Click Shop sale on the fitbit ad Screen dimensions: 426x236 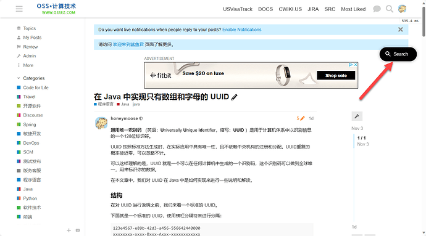click(x=336, y=75)
